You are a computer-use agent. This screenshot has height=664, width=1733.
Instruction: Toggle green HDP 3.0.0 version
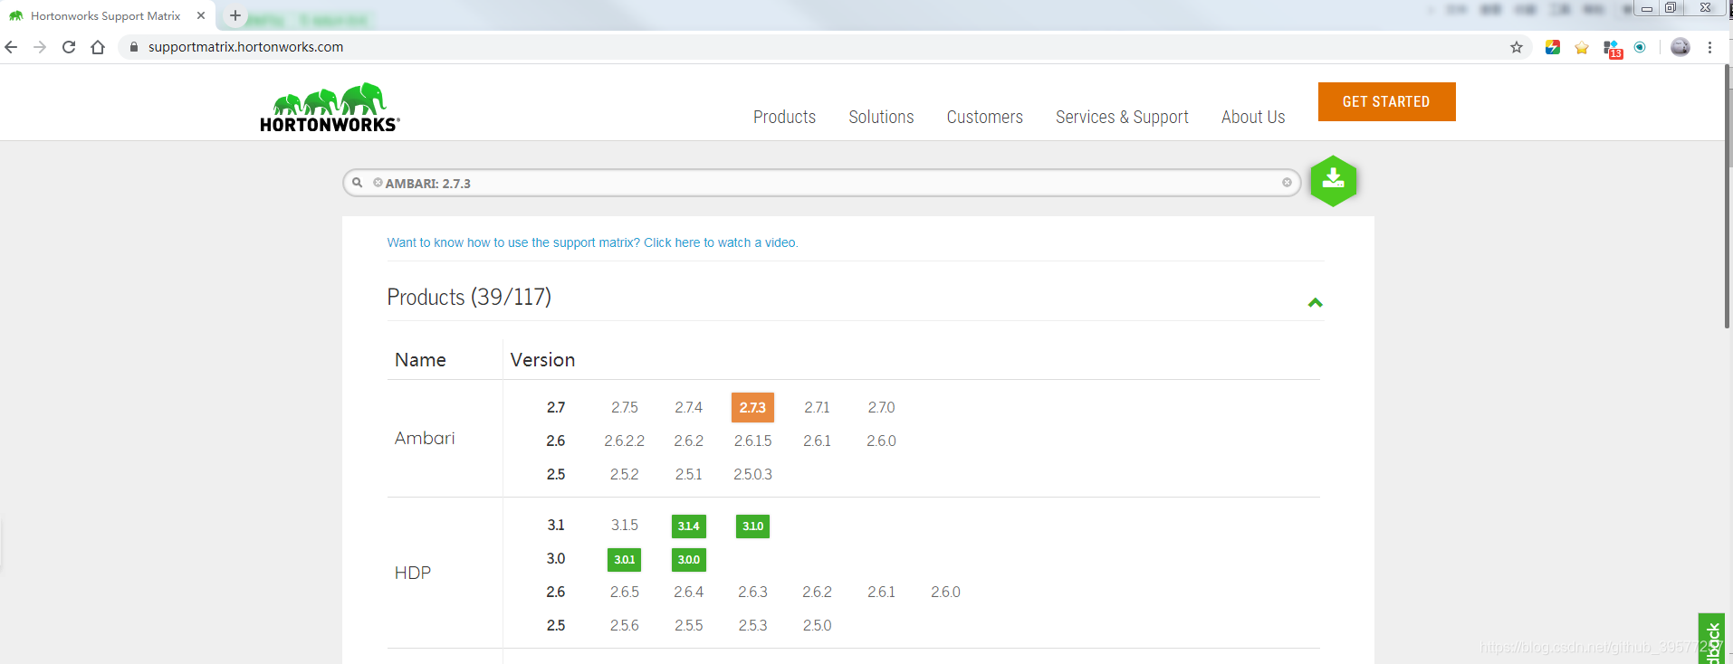[688, 559]
